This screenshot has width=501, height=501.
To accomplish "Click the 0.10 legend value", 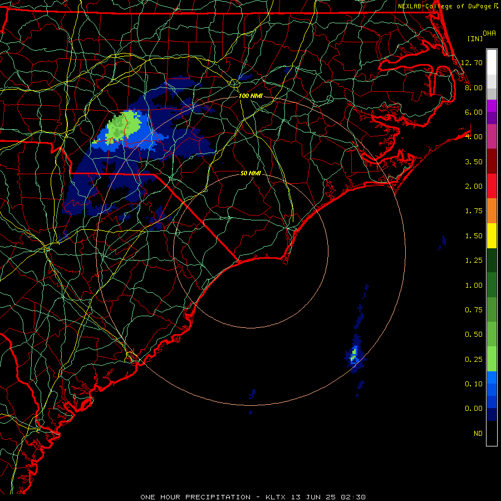I will (x=474, y=384).
